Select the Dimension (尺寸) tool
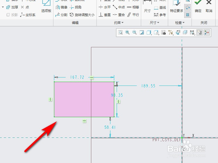 (147, 6)
